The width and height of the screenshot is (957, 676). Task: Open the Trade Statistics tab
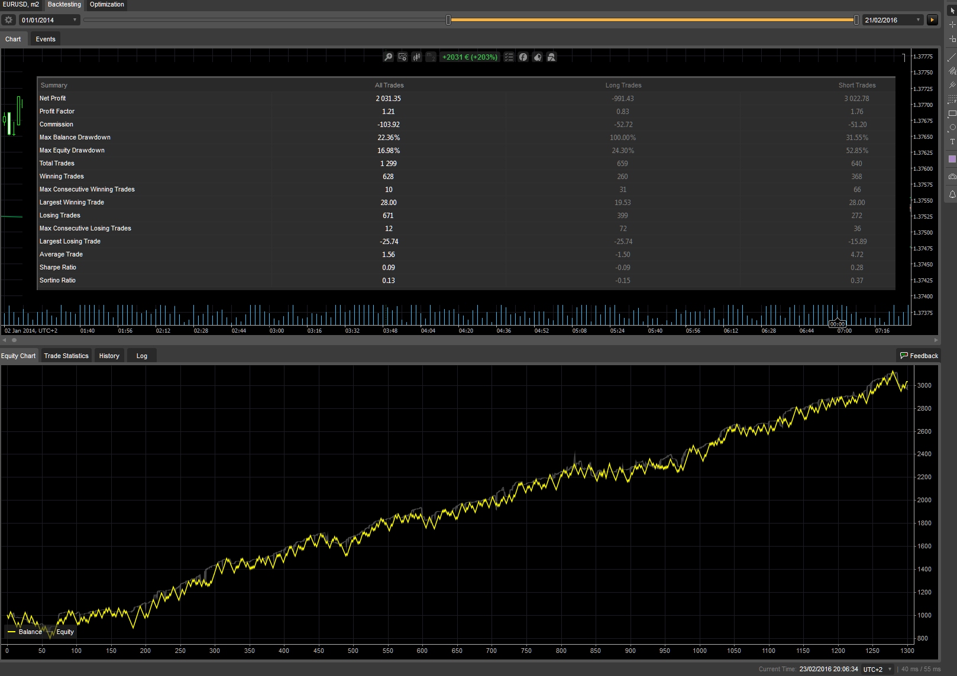click(66, 356)
